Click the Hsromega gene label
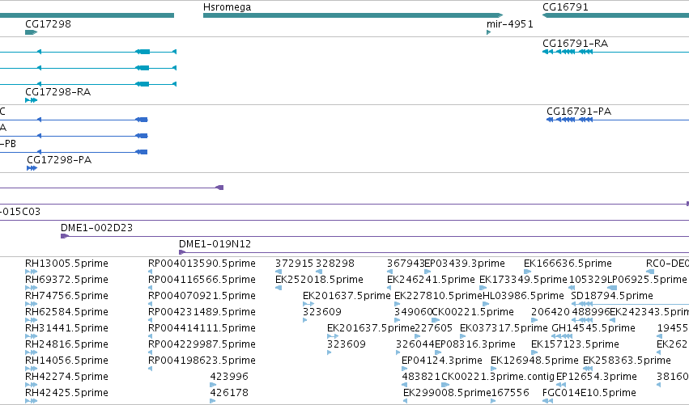Screen dimensions: 689x405 pos(228,7)
